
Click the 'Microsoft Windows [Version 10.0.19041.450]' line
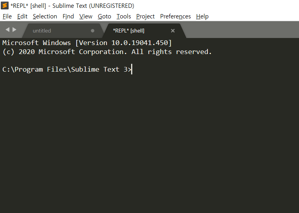tap(87, 43)
